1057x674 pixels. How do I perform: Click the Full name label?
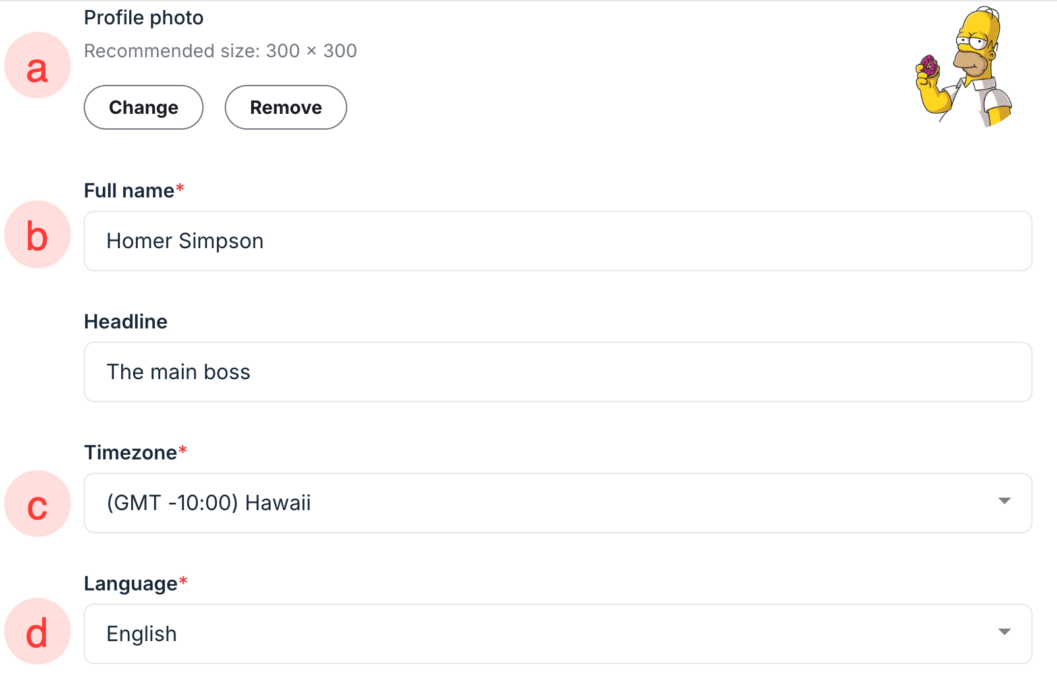pos(129,191)
